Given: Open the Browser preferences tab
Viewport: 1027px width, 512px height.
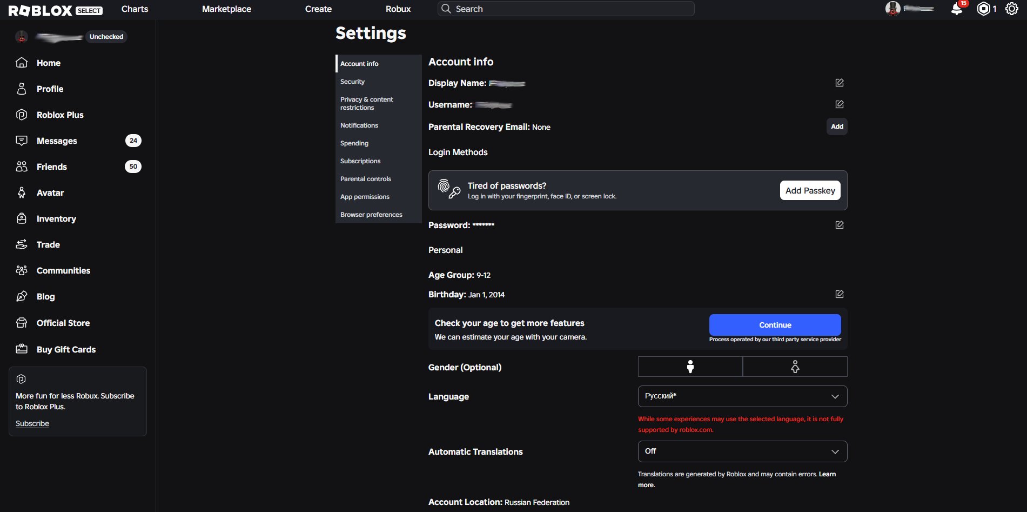Looking at the screenshot, I should pos(378,215).
